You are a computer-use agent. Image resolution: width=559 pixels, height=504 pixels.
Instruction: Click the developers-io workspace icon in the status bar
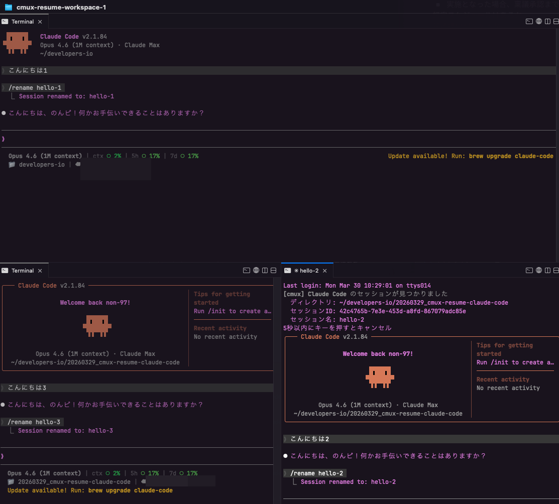[x=11, y=164]
